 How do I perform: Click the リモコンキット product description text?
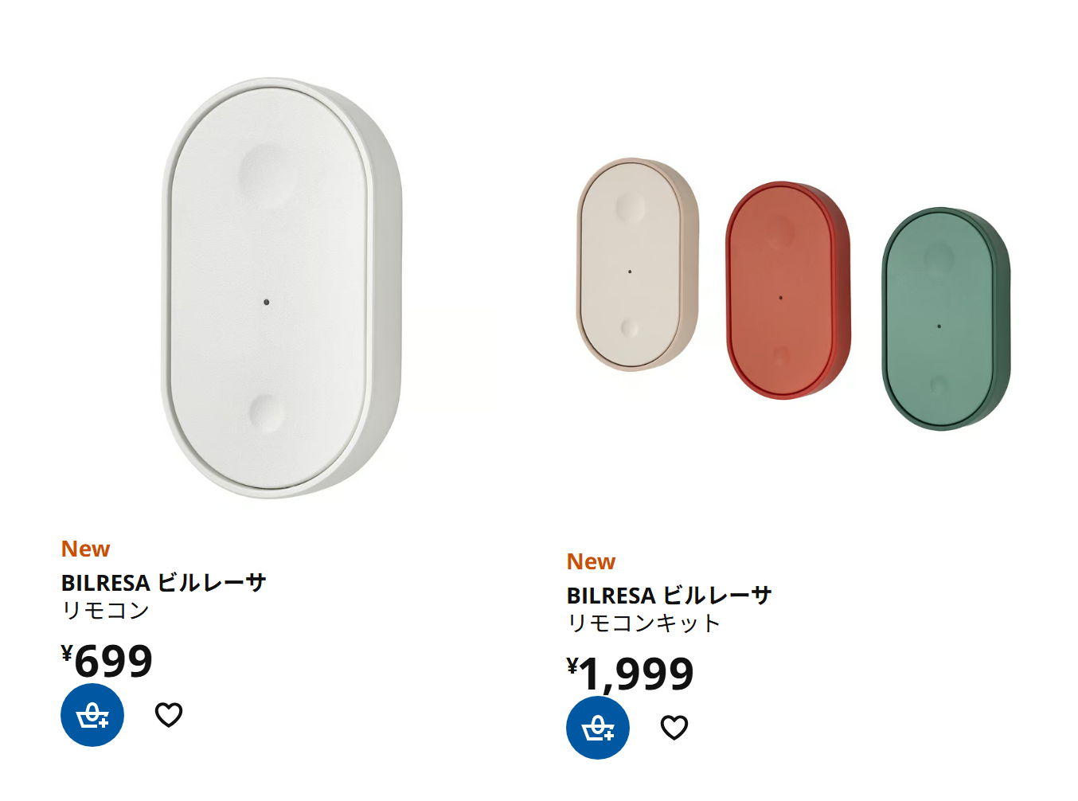point(643,623)
